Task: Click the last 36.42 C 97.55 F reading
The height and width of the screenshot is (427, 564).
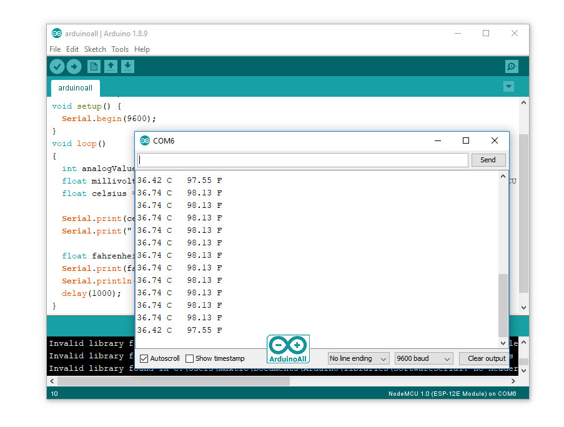Action: (x=179, y=330)
